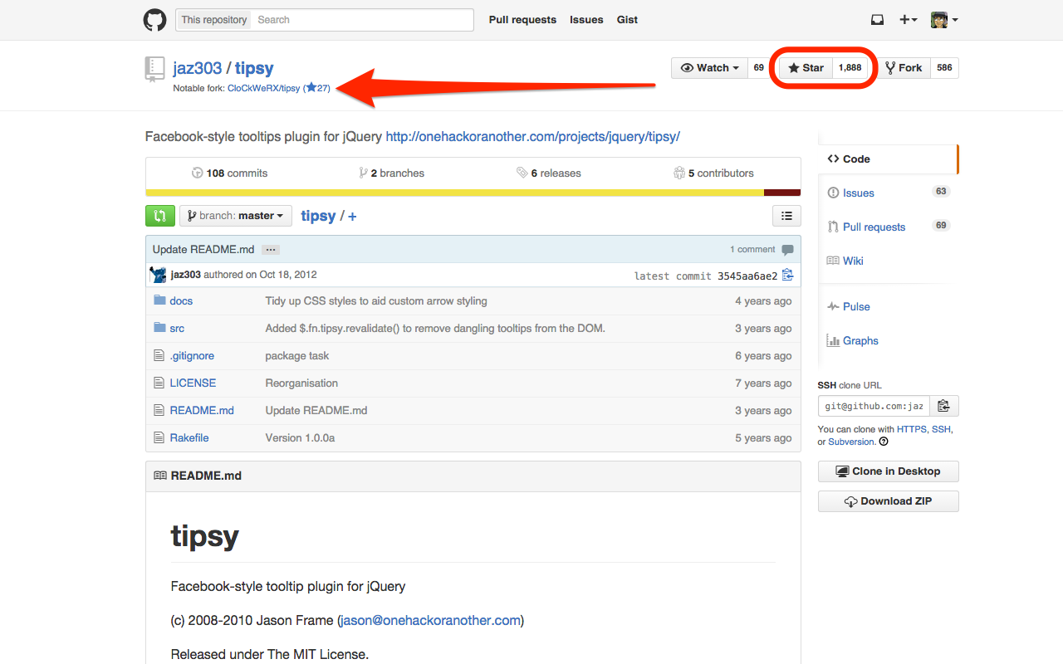View the 5 contributors list
This screenshot has height=664, width=1063.
pos(714,173)
